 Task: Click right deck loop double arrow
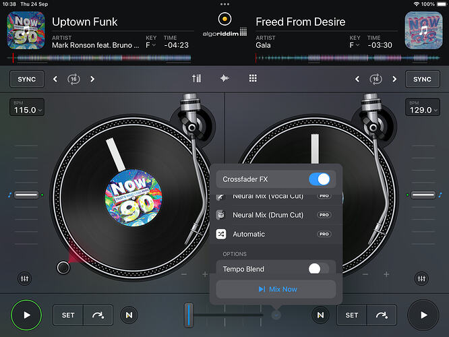(394, 79)
